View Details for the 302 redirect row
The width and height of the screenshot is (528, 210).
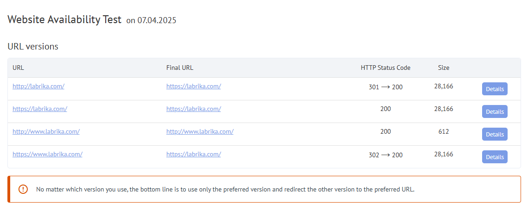pyautogui.click(x=495, y=157)
